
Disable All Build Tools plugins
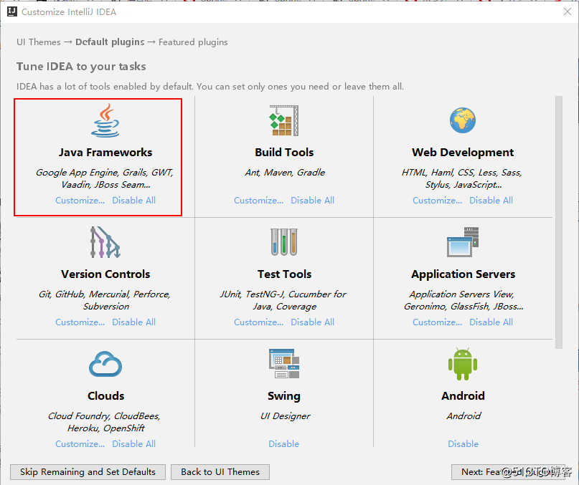click(x=312, y=201)
